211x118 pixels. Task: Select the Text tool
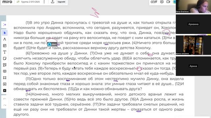tap(5, 52)
